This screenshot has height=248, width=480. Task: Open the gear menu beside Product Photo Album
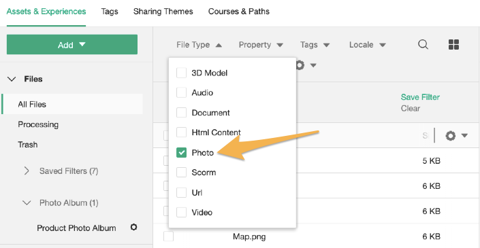(x=133, y=227)
